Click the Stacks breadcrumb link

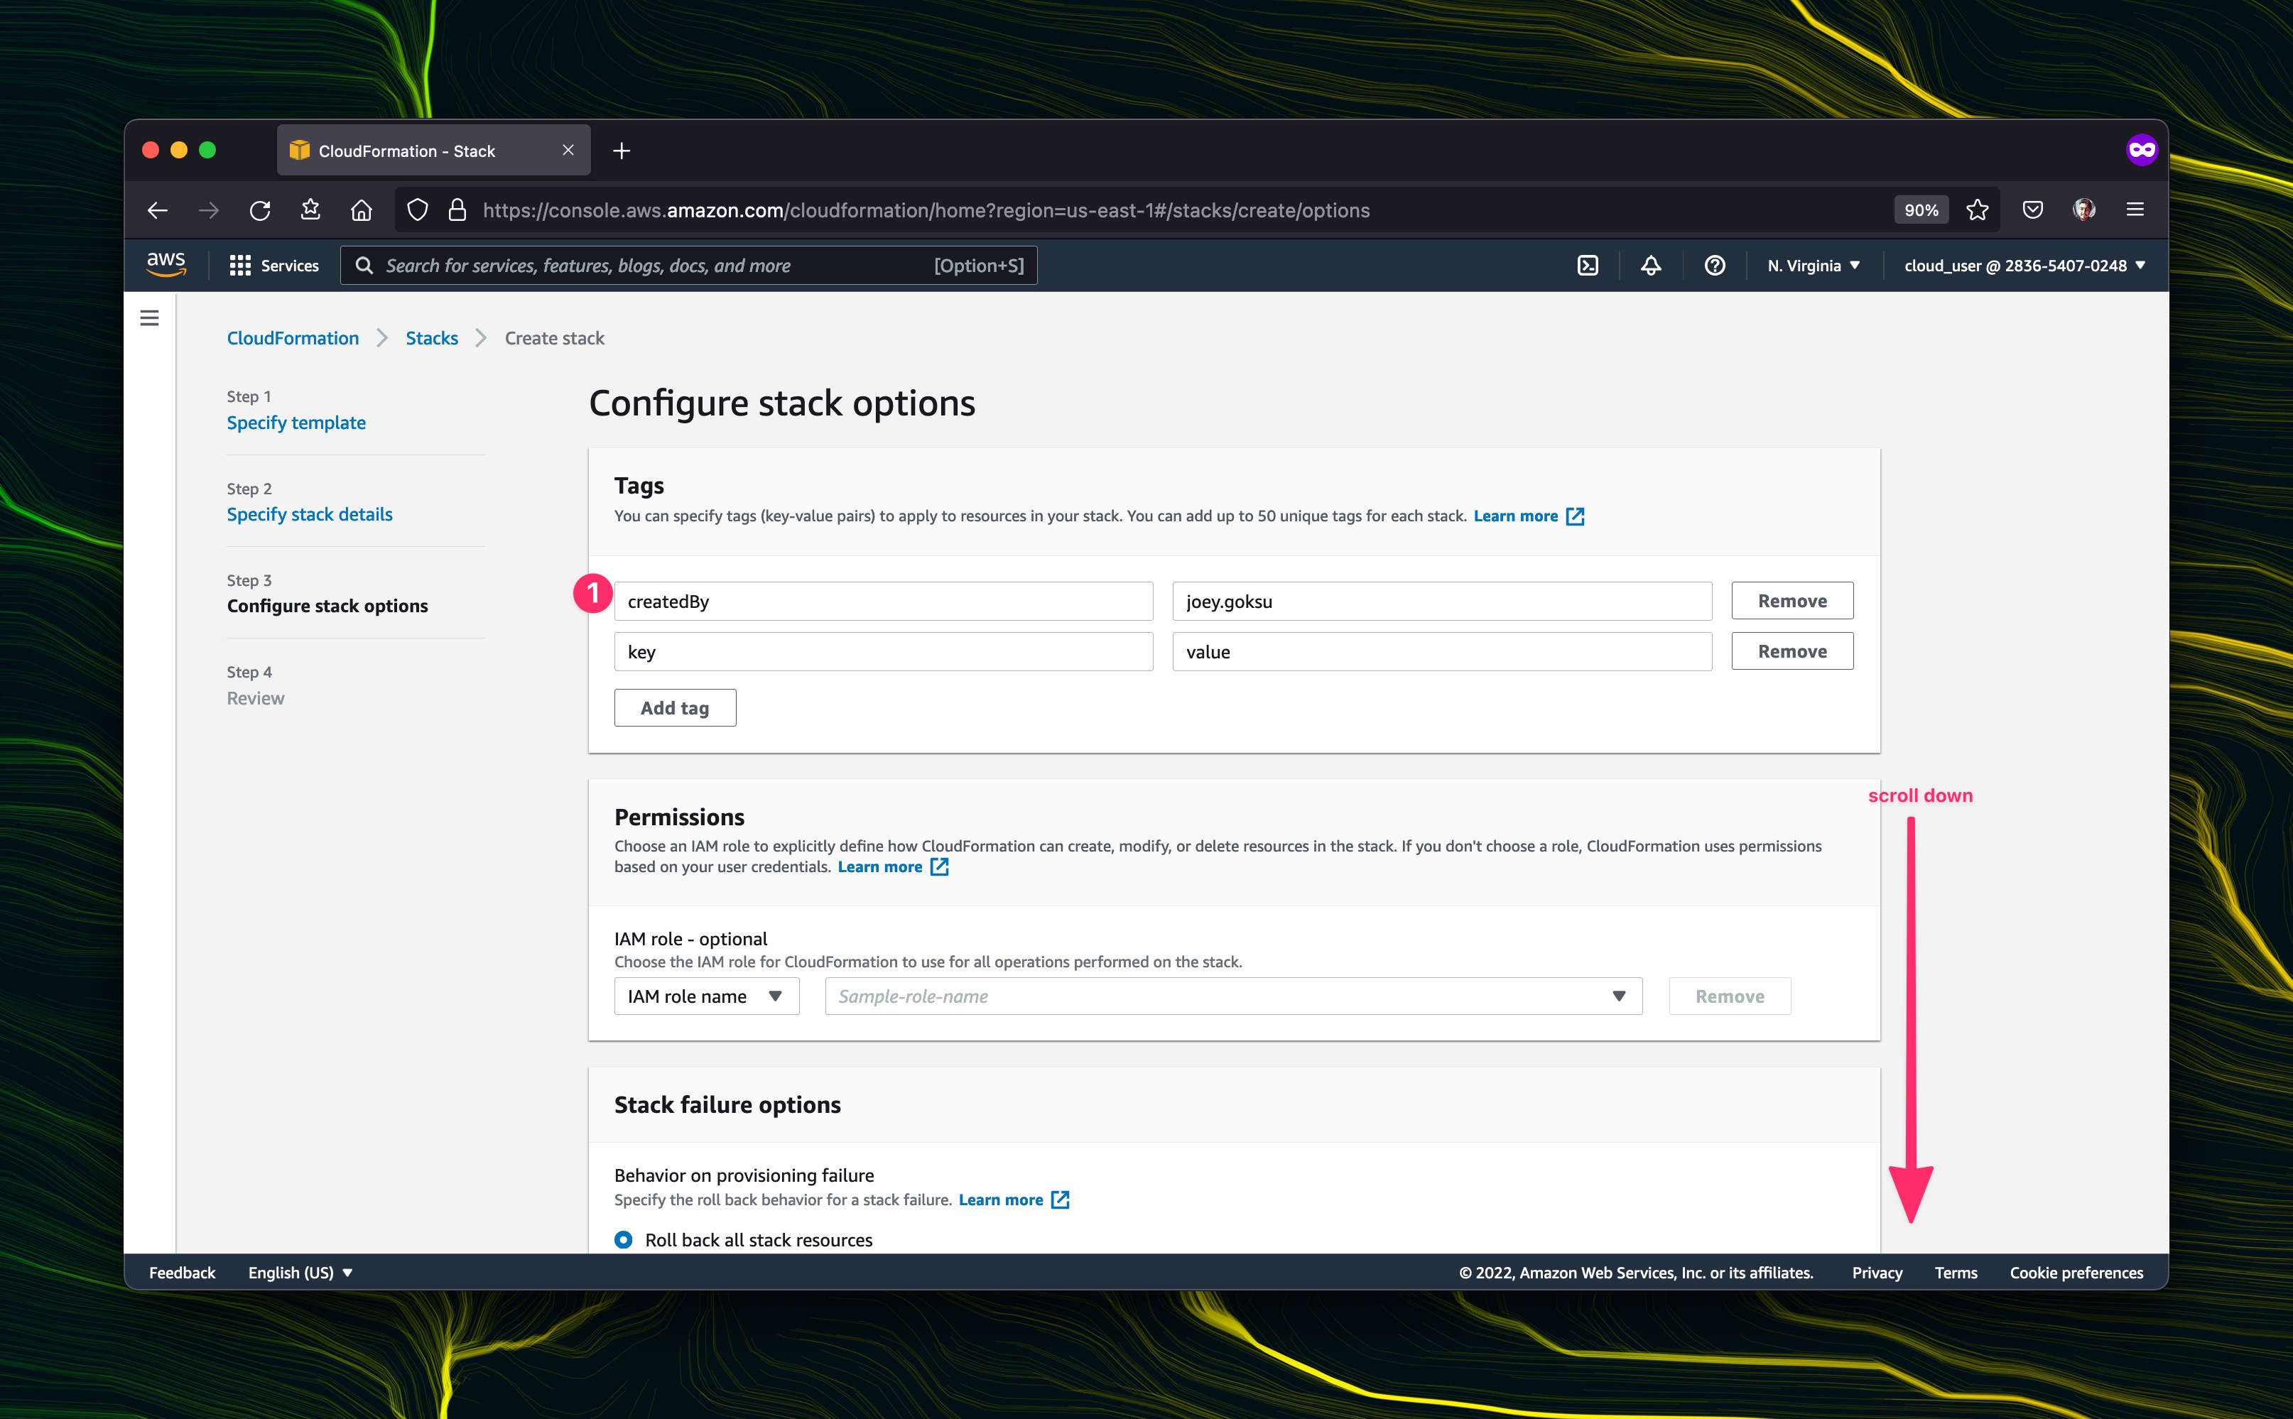432,338
